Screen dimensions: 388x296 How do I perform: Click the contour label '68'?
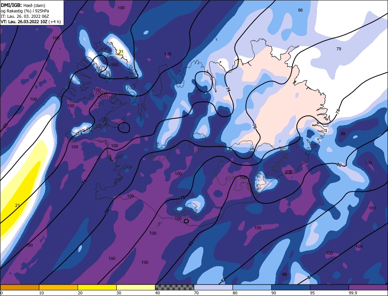5,126
